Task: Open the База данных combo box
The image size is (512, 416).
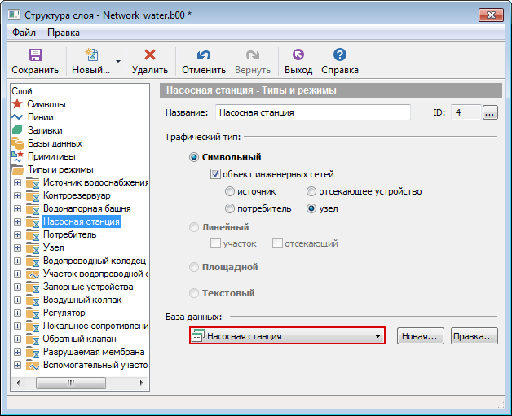Action: click(287, 336)
